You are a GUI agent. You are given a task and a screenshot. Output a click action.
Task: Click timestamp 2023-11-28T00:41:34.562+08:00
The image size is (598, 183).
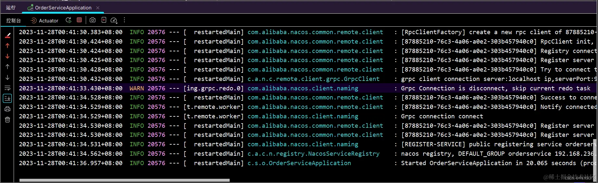(70, 153)
